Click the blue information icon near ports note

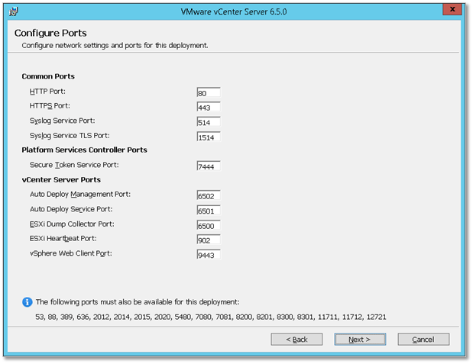(28, 302)
